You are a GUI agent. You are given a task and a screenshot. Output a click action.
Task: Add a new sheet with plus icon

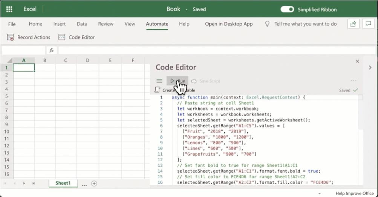pos(94,183)
